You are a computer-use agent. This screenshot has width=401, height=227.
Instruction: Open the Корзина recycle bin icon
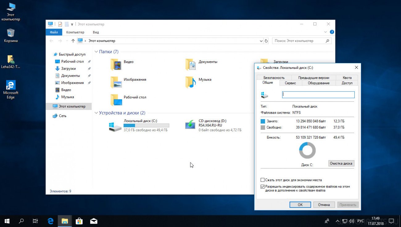tap(11, 35)
